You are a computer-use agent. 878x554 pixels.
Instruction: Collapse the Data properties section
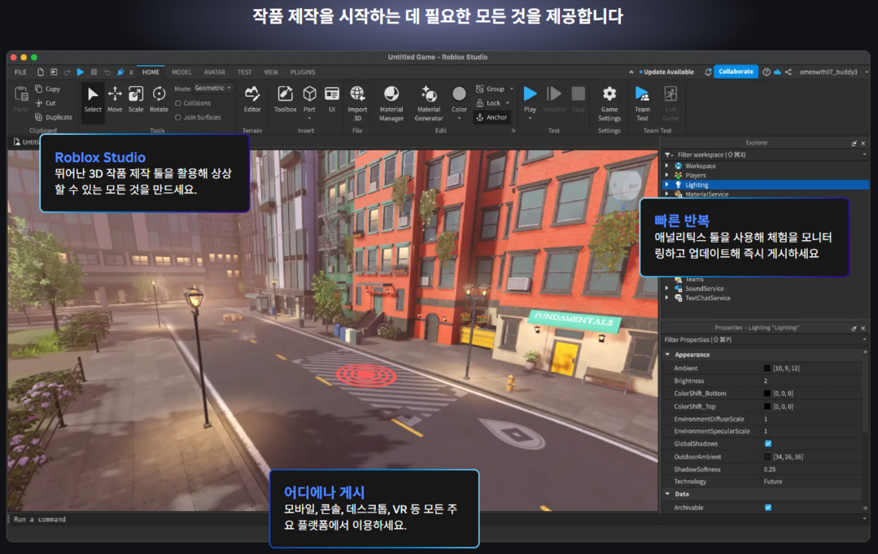click(667, 494)
